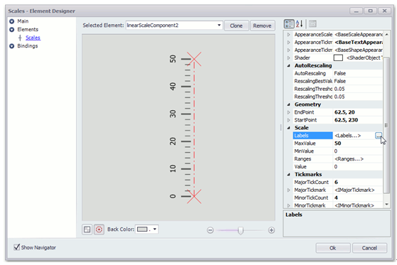Click the MinValue value 0
The width and height of the screenshot is (397, 265).
[336, 151]
